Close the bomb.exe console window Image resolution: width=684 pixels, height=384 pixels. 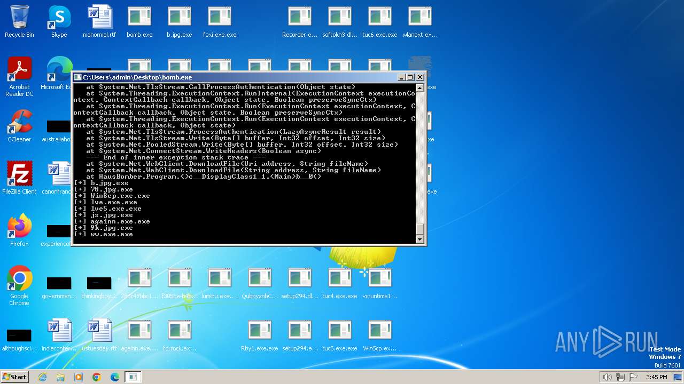click(x=420, y=77)
